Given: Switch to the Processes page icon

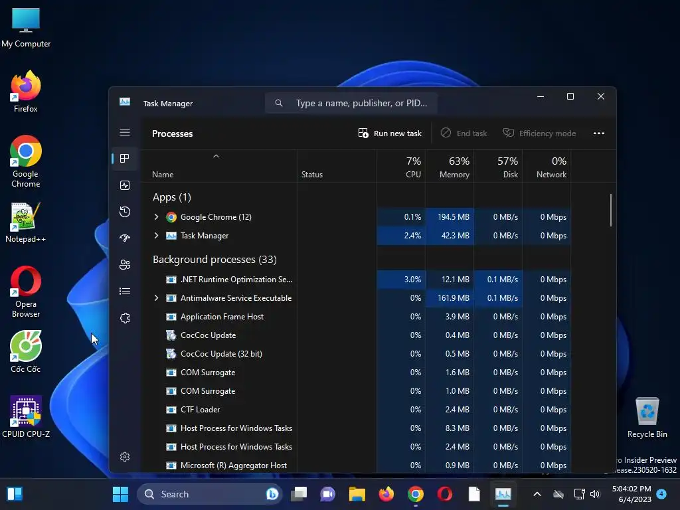Looking at the screenshot, I should (x=125, y=159).
